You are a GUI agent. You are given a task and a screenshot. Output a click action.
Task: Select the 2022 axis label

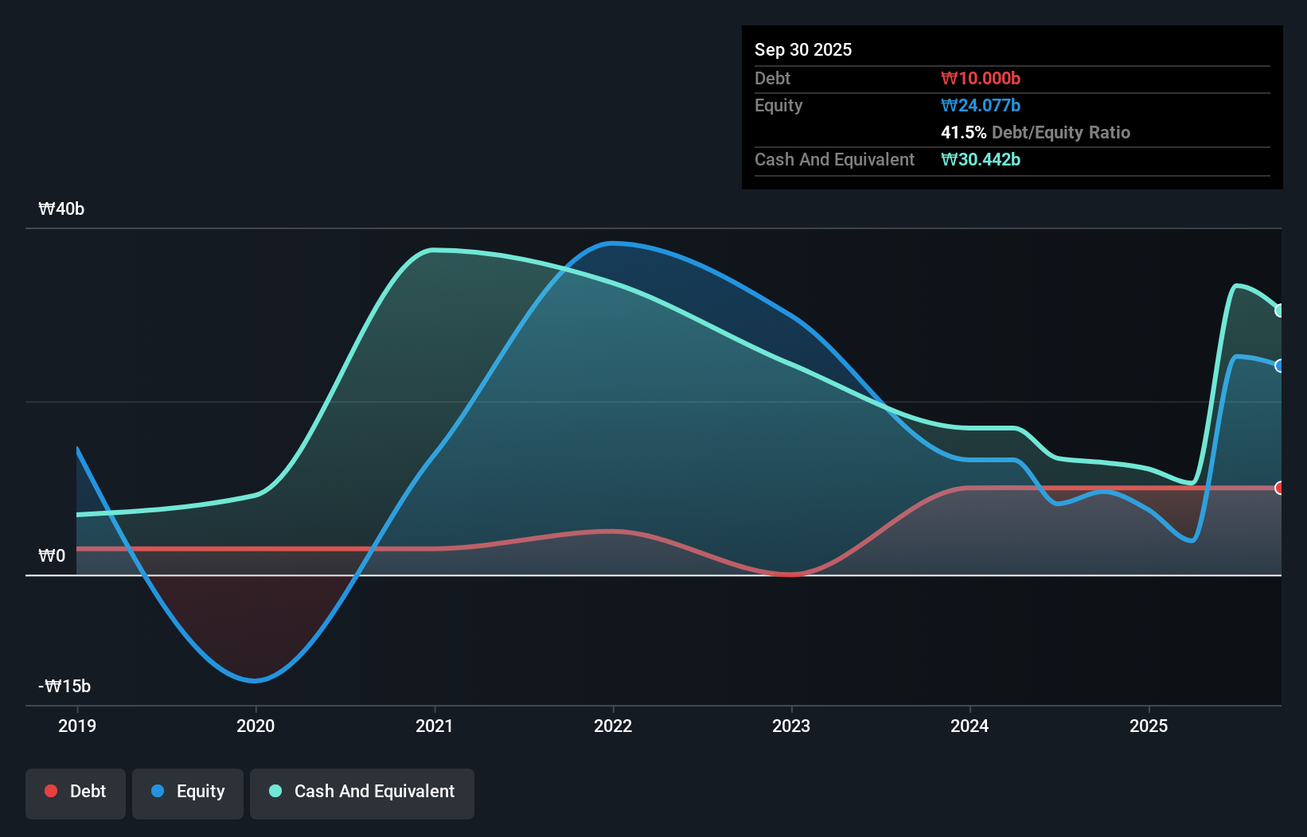tap(612, 726)
